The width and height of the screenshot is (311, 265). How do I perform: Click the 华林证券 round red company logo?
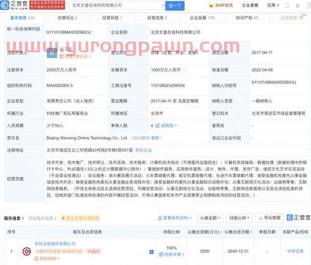click(27, 251)
